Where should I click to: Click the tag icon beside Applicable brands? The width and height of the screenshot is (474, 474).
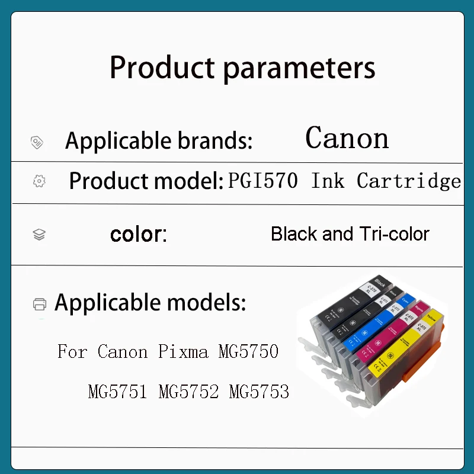37,142
